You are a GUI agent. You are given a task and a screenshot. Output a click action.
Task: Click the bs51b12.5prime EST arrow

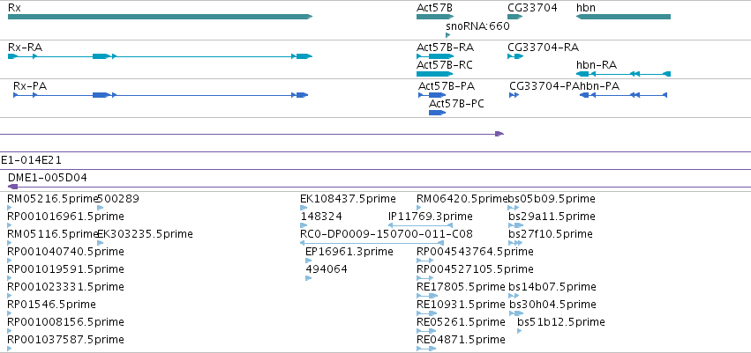(520, 330)
